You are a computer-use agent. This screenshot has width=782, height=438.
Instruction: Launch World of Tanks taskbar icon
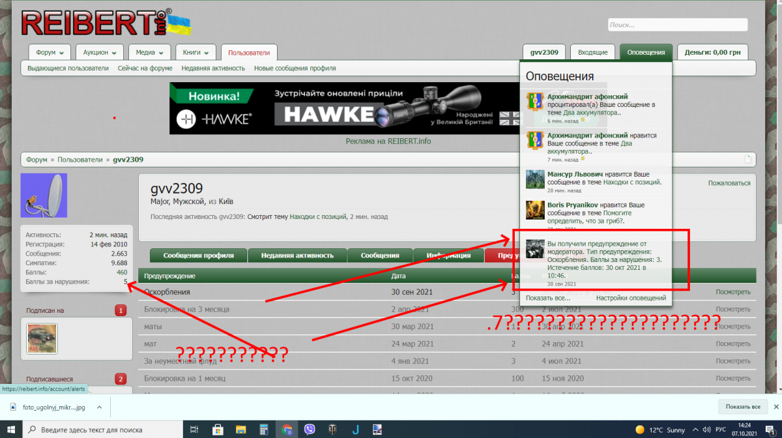[x=332, y=430]
